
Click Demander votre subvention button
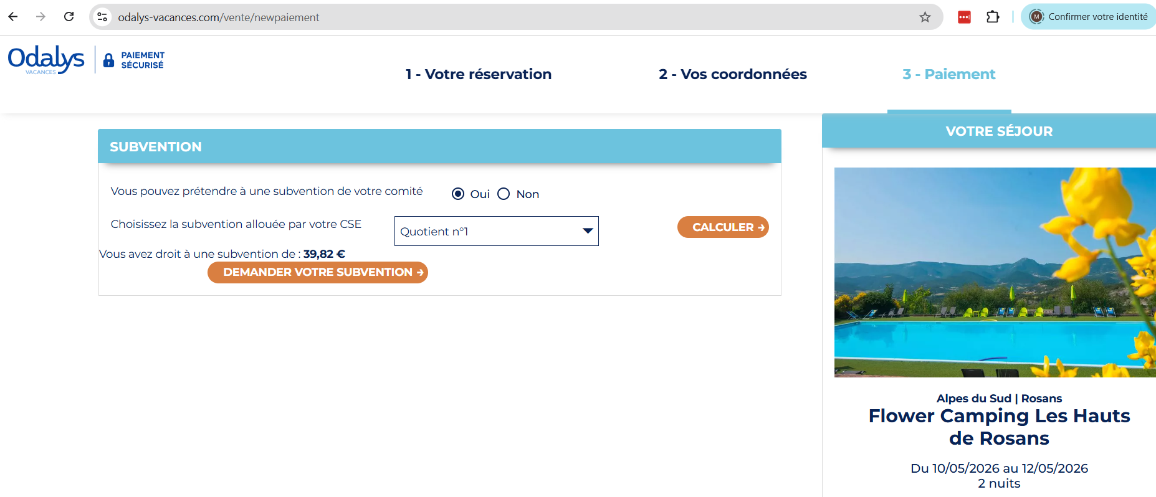pyautogui.click(x=318, y=272)
